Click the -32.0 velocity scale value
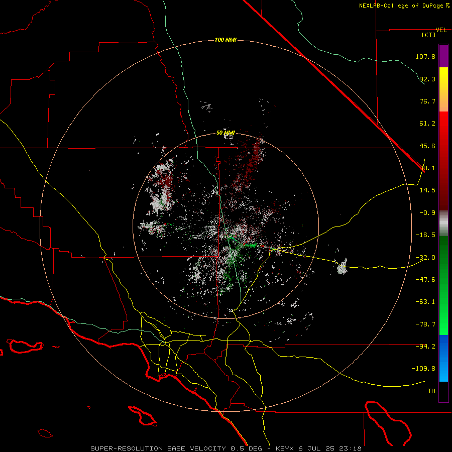 coord(425,258)
